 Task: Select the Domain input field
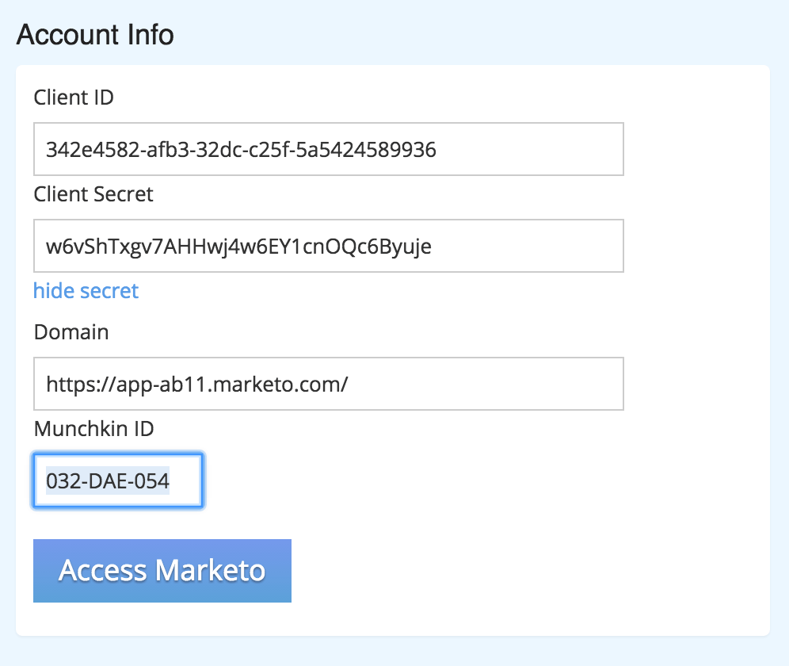tap(329, 384)
